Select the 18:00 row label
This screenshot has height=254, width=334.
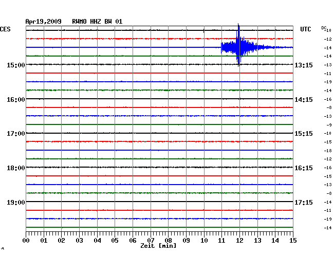click(x=16, y=168)
